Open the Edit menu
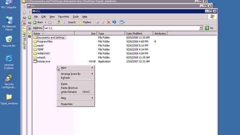The height and width of the screenshot is (135, 240). click(43, 16)
